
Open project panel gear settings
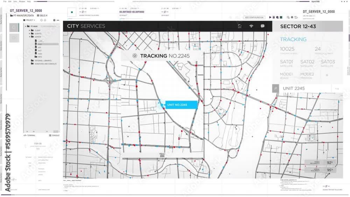[54, 20]
